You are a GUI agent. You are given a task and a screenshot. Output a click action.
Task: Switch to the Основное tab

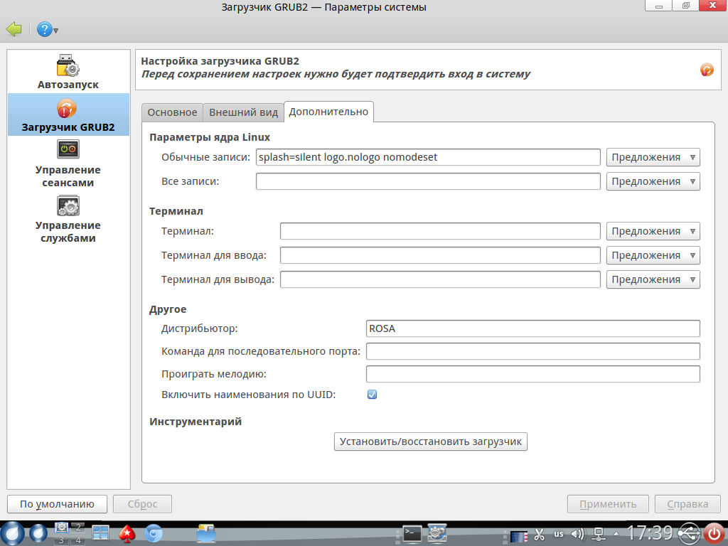click(x=172, y=112)
